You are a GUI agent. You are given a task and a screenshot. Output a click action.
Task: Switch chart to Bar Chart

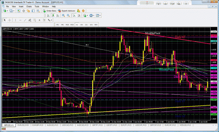pos(48,15)
